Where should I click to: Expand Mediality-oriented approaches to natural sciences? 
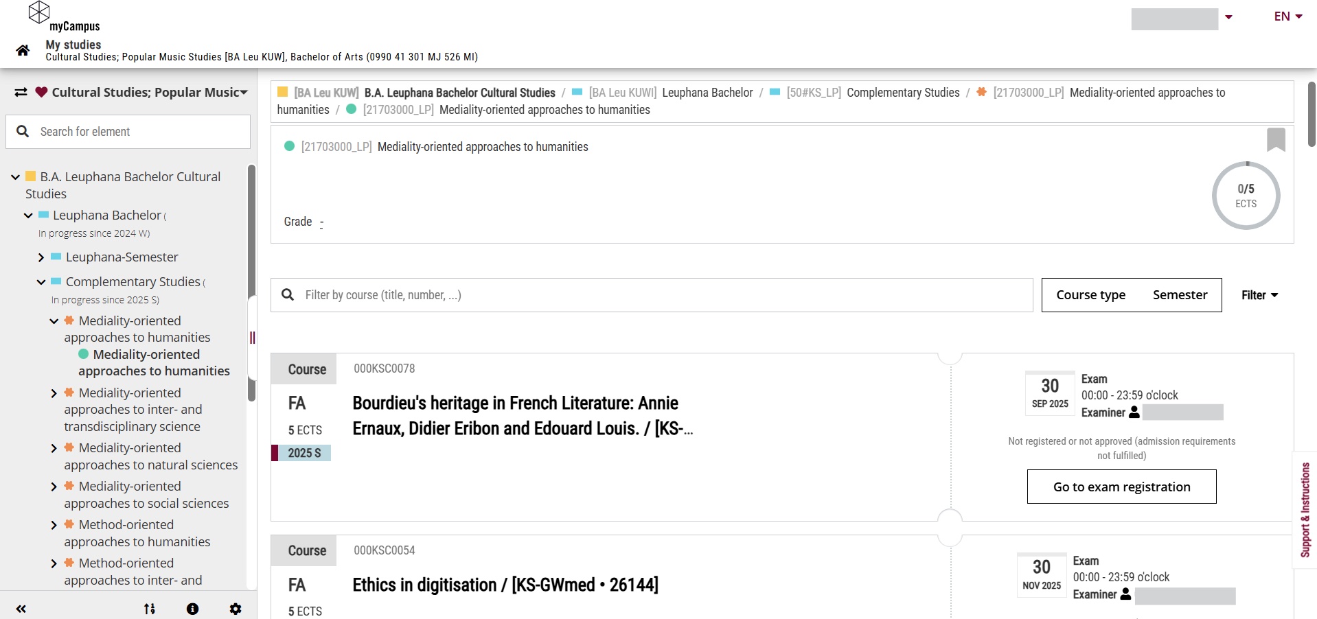click(x=54, y=448)
